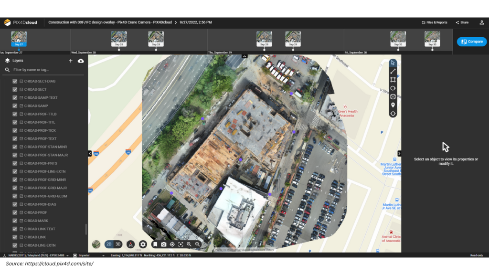Click the layers panel scrollbar
The image size is (489, 275).
[x=86, y=230]
